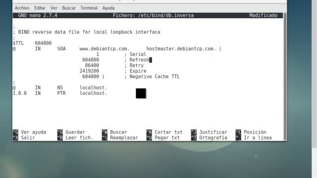317x178 pixels.
Task: Click the '2419200' Expire value
Action: [89, 71]
